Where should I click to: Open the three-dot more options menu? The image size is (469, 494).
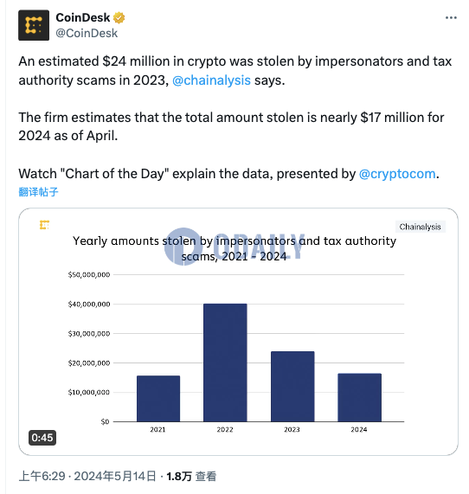coord(451,17)
